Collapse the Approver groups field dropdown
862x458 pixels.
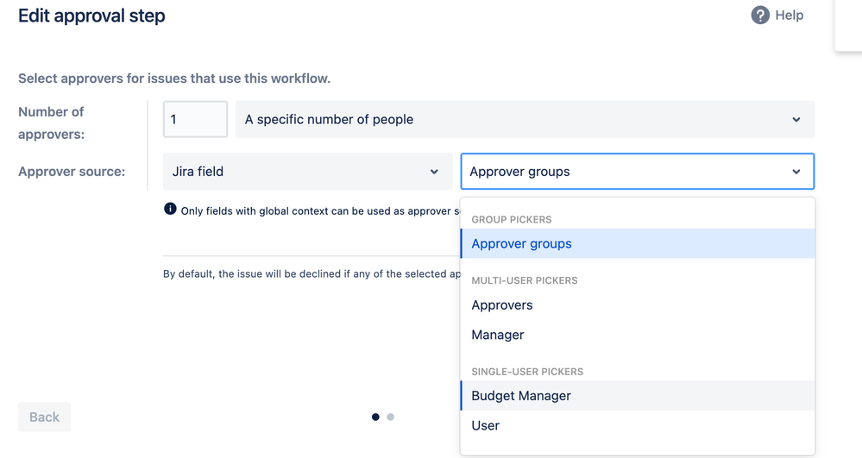pos(637,172)
